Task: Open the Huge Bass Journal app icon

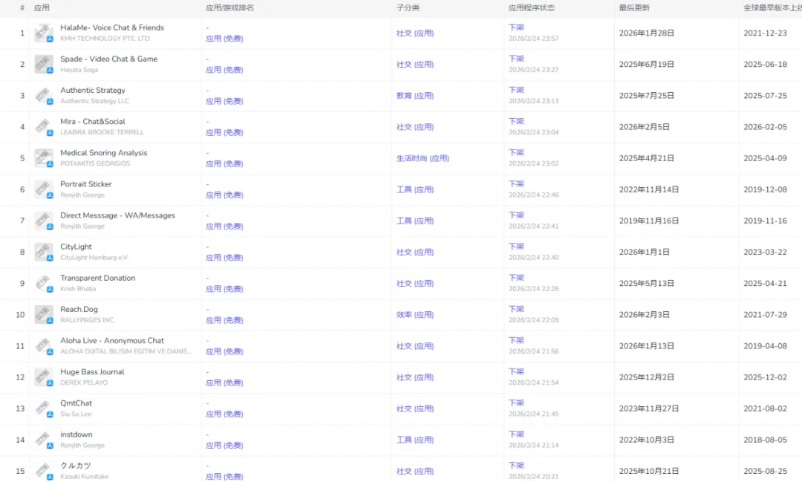Action: click(x=44, y=377)
